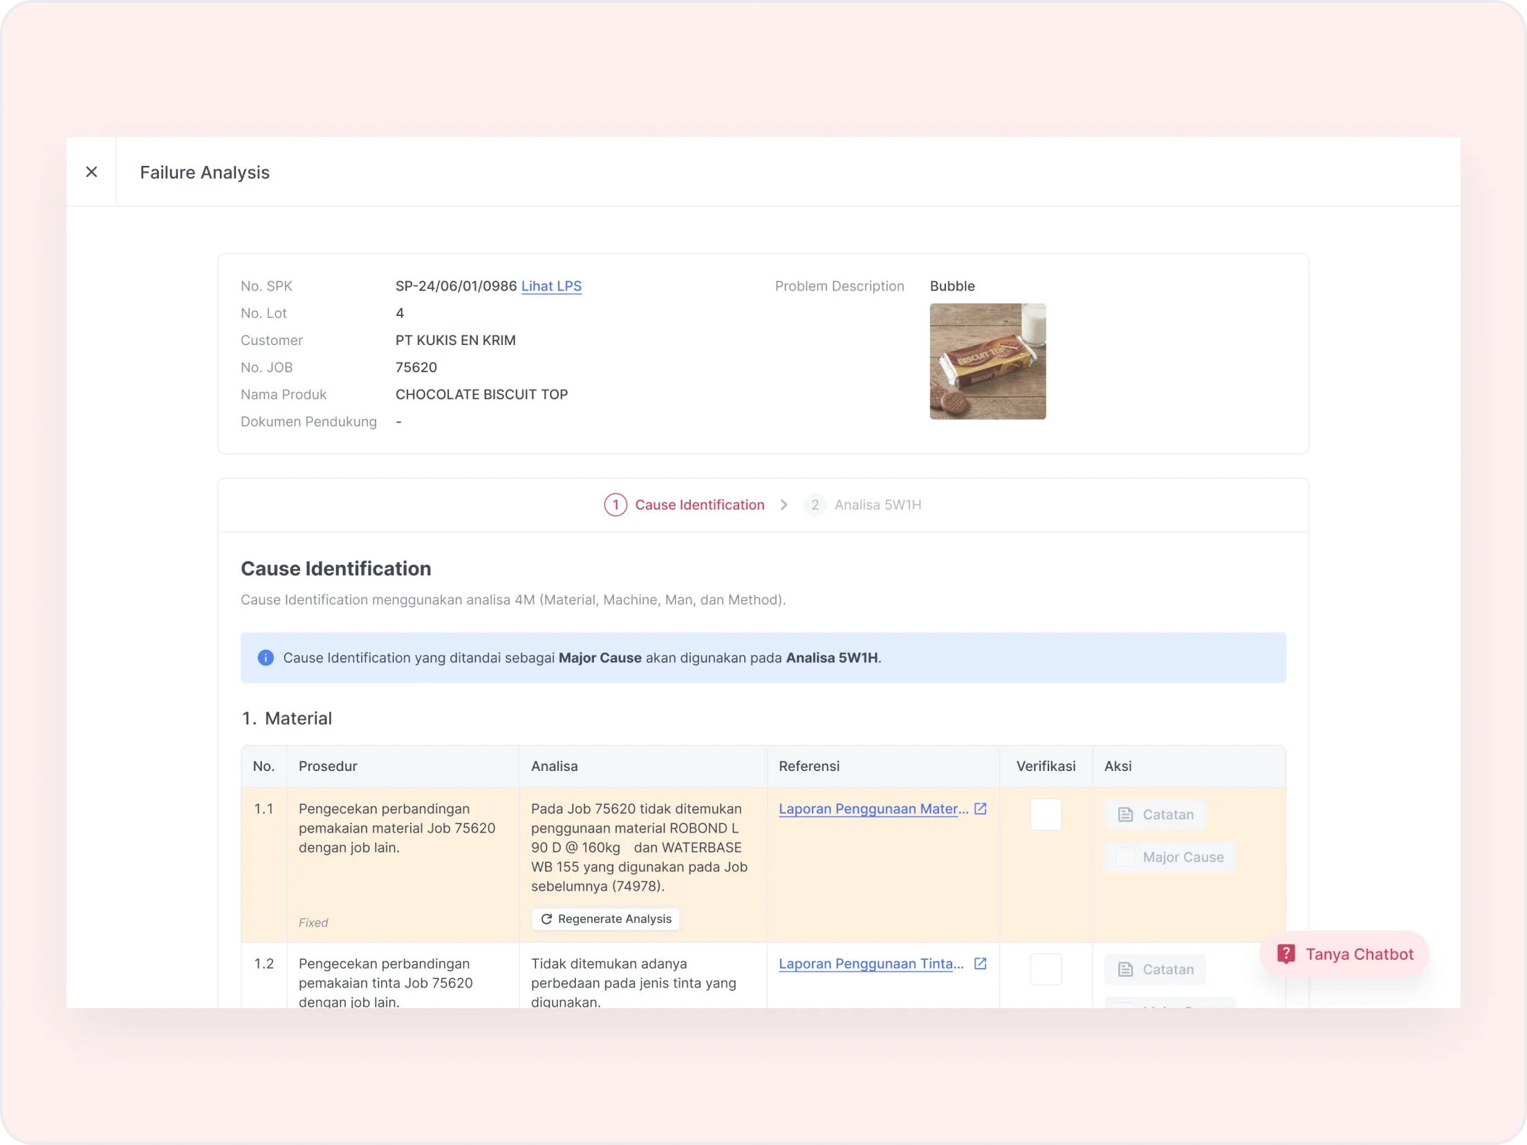1527x1145 pixels.
Task: Open external link icon for Laporan Penggunaan Tinta
Action: (x=980, y=963)
